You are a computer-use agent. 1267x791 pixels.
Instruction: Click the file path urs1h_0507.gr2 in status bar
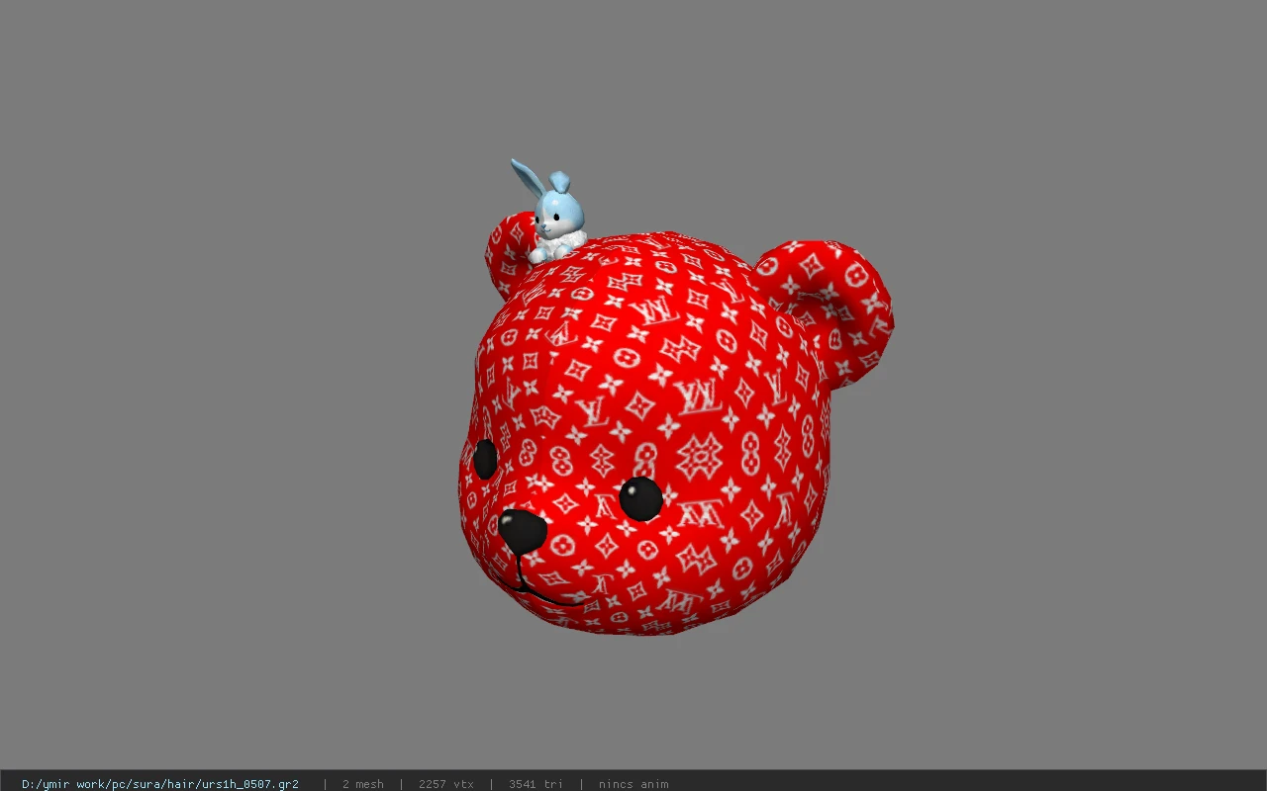pos(160,784)
